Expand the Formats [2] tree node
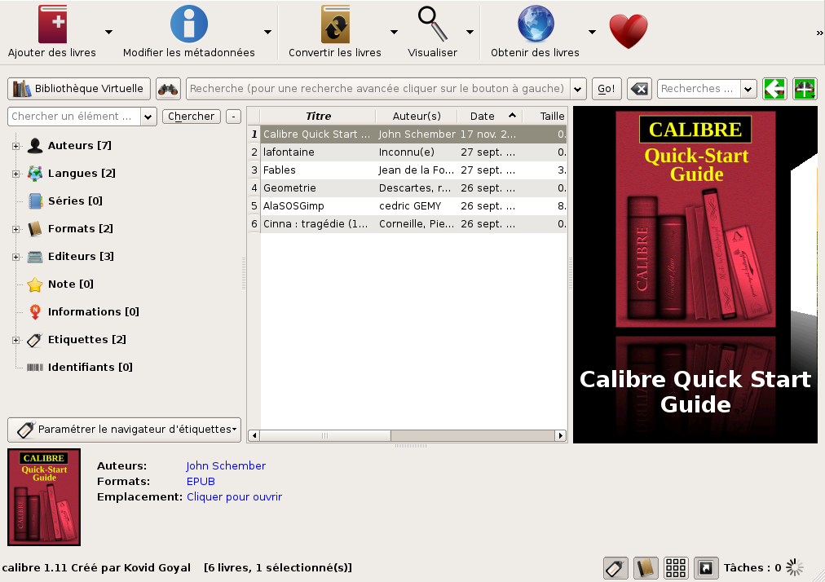The width and height of the screenshot is (825, 582). (15, 229)
